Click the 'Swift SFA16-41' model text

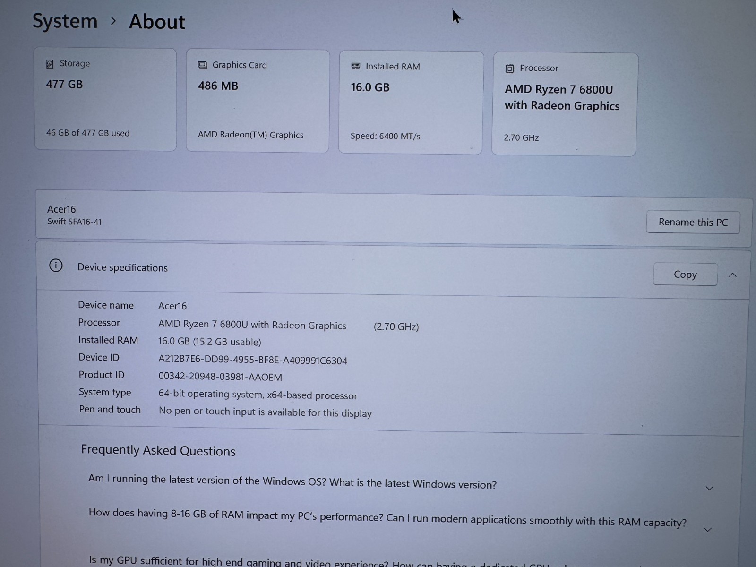coord(74,222)
